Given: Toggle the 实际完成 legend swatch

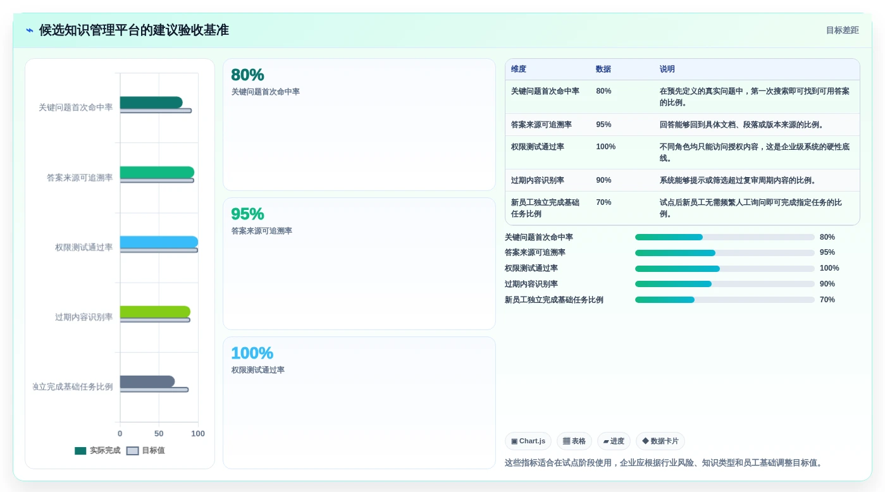Looking at the screenshot, I should pos(80,451).
